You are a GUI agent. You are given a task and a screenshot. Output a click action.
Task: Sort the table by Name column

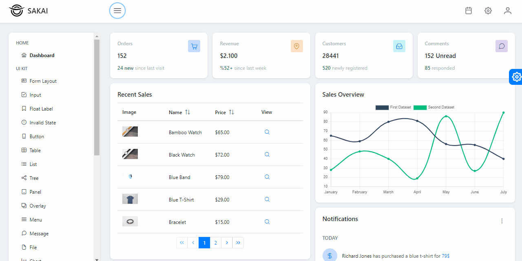186,112
